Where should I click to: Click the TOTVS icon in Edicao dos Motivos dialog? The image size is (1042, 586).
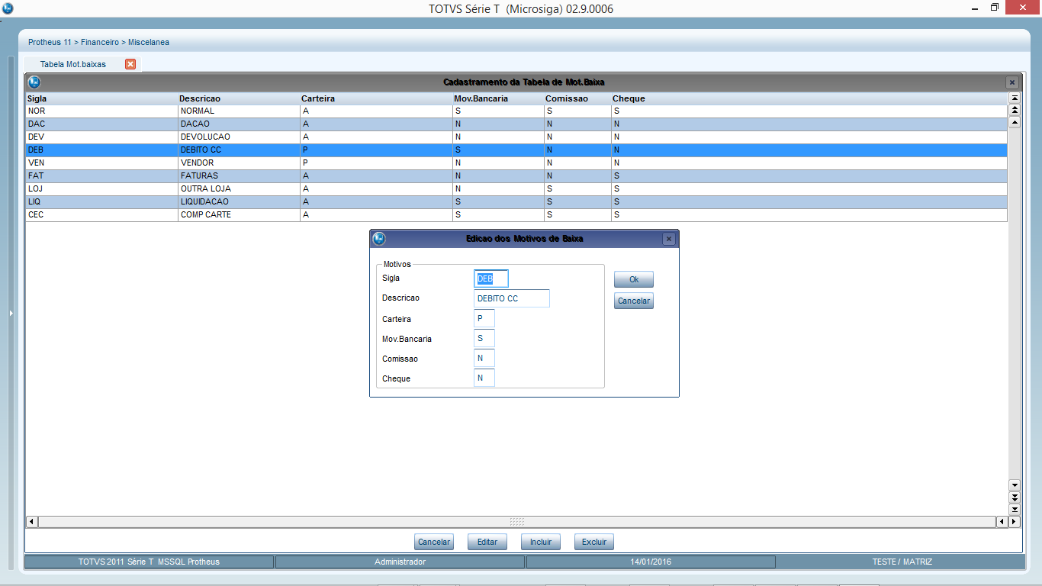coord(379,239)
